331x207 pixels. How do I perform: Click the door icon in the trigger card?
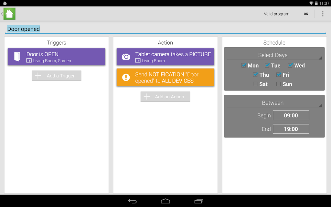pyautogui.click(x=17, y=57)
